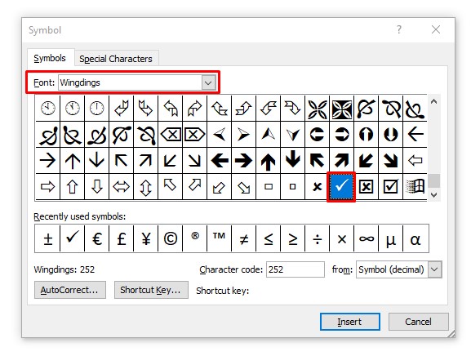
Task: Select the black circled left arrow symbol
Action: tap(317, 134)
